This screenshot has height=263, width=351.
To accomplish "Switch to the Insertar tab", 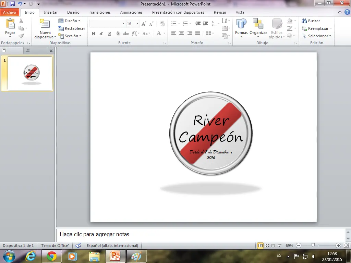I will pos(51,12).
